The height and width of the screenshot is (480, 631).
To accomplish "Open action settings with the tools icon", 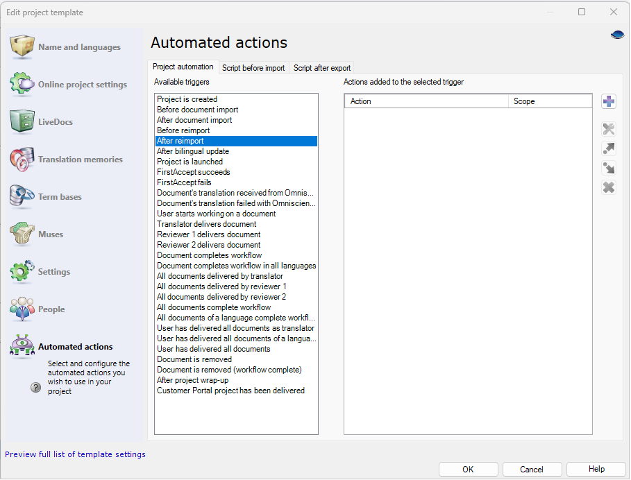I will [x=609, y=129].
